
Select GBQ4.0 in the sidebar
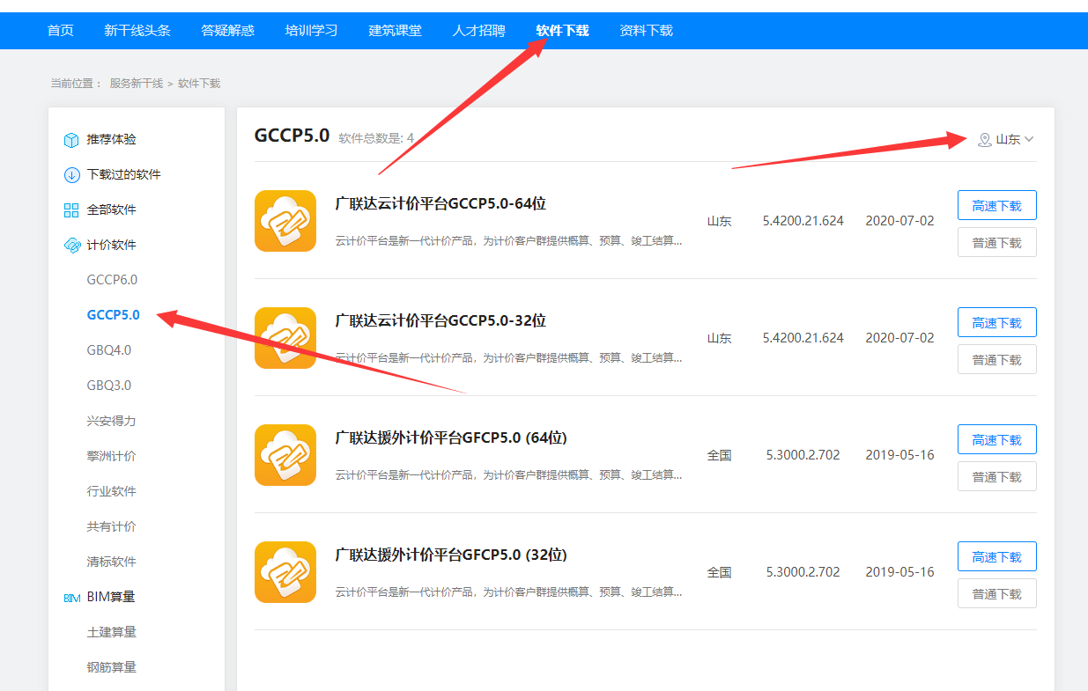coord(109,350)
